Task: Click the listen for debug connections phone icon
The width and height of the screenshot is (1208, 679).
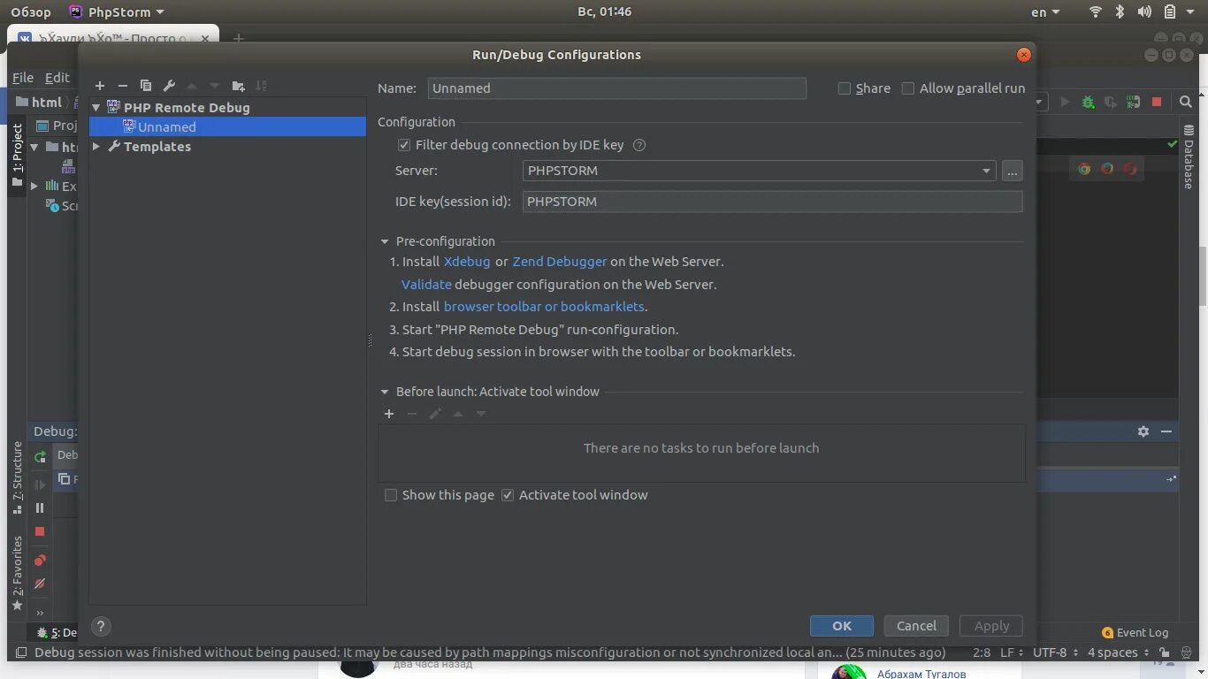Action: 1134,103
